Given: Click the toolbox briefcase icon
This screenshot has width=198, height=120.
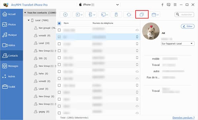Looking at the screenshot, I should (154, 15).
